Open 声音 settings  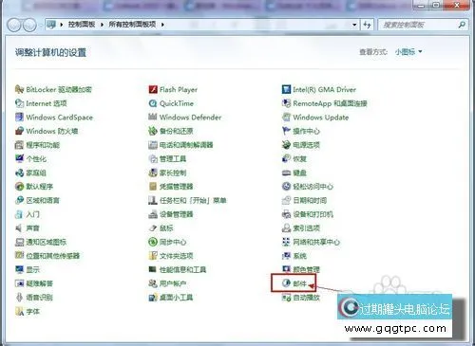[x=28, y=228]
